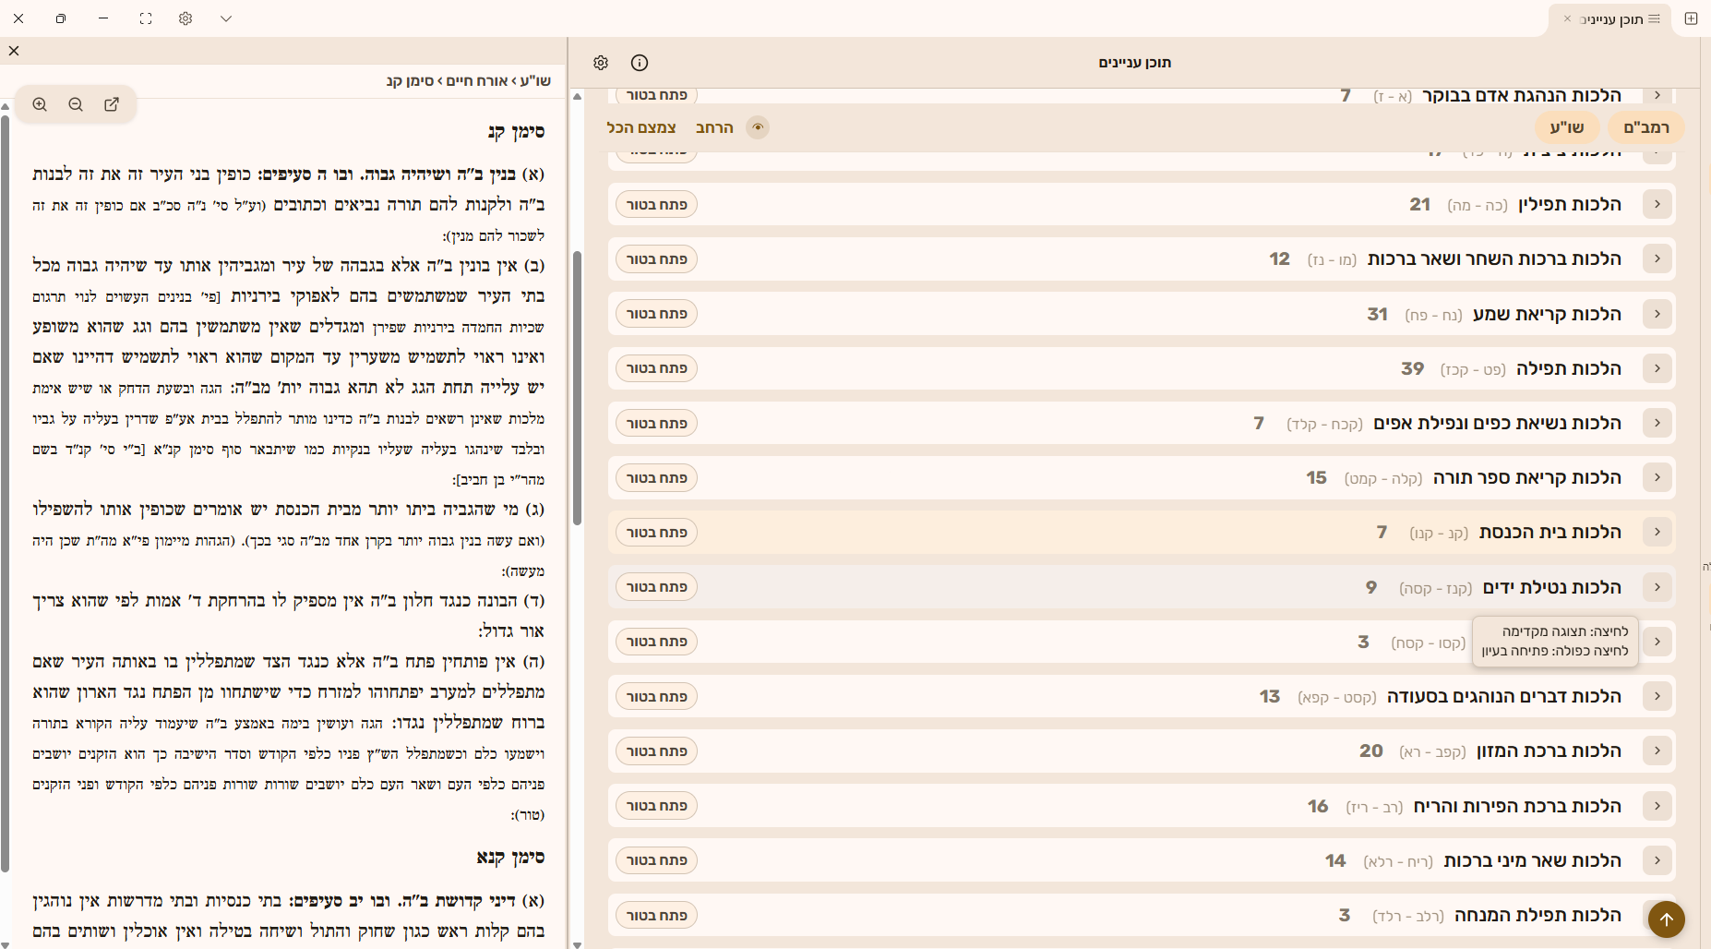Toggle the eye visibility icon in filter bar
The width and height of the screenshot is (1711, 949).
click(758, 127)
